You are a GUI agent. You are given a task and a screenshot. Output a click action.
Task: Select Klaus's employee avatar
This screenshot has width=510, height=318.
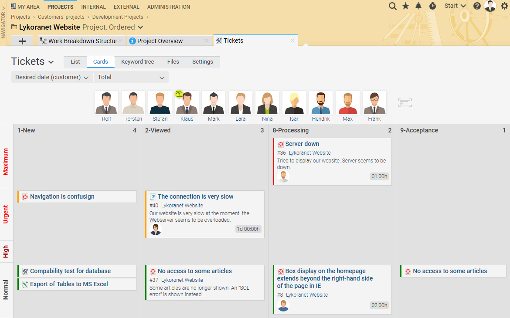coord(187,106)
